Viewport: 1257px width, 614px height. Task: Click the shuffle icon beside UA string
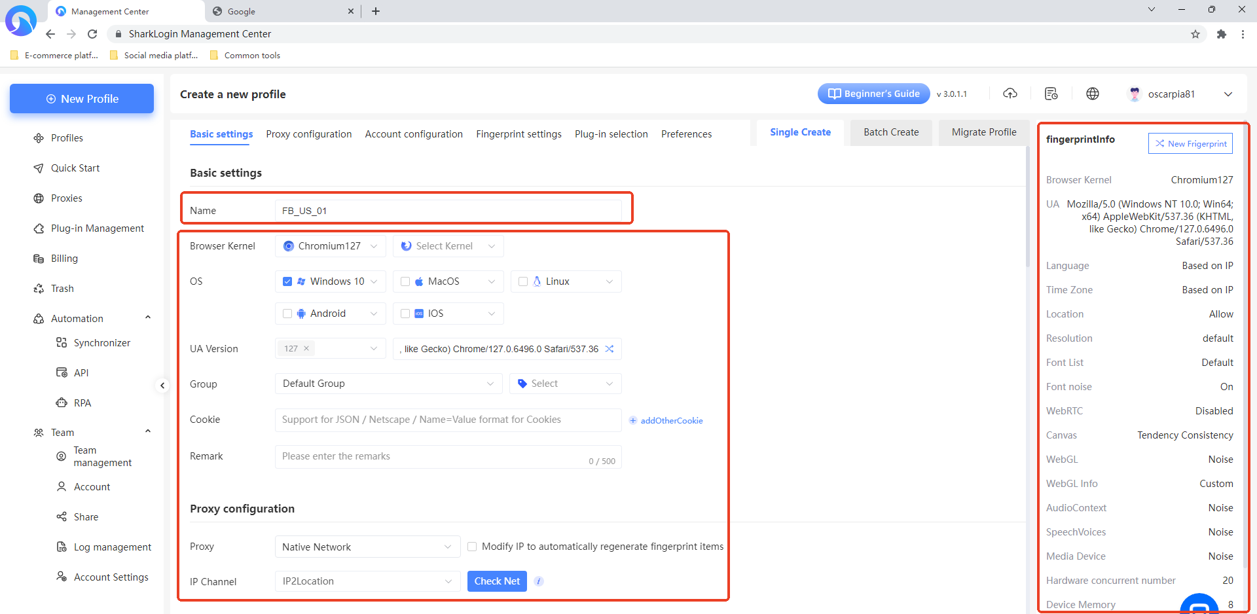[x=610, y=349]
